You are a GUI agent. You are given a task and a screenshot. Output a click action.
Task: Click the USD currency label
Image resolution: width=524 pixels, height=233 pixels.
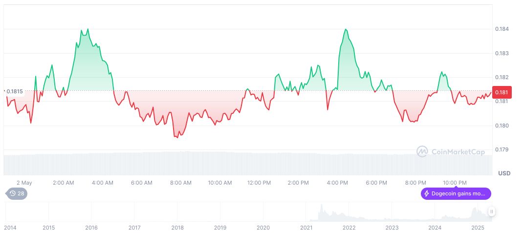point(504,173)
